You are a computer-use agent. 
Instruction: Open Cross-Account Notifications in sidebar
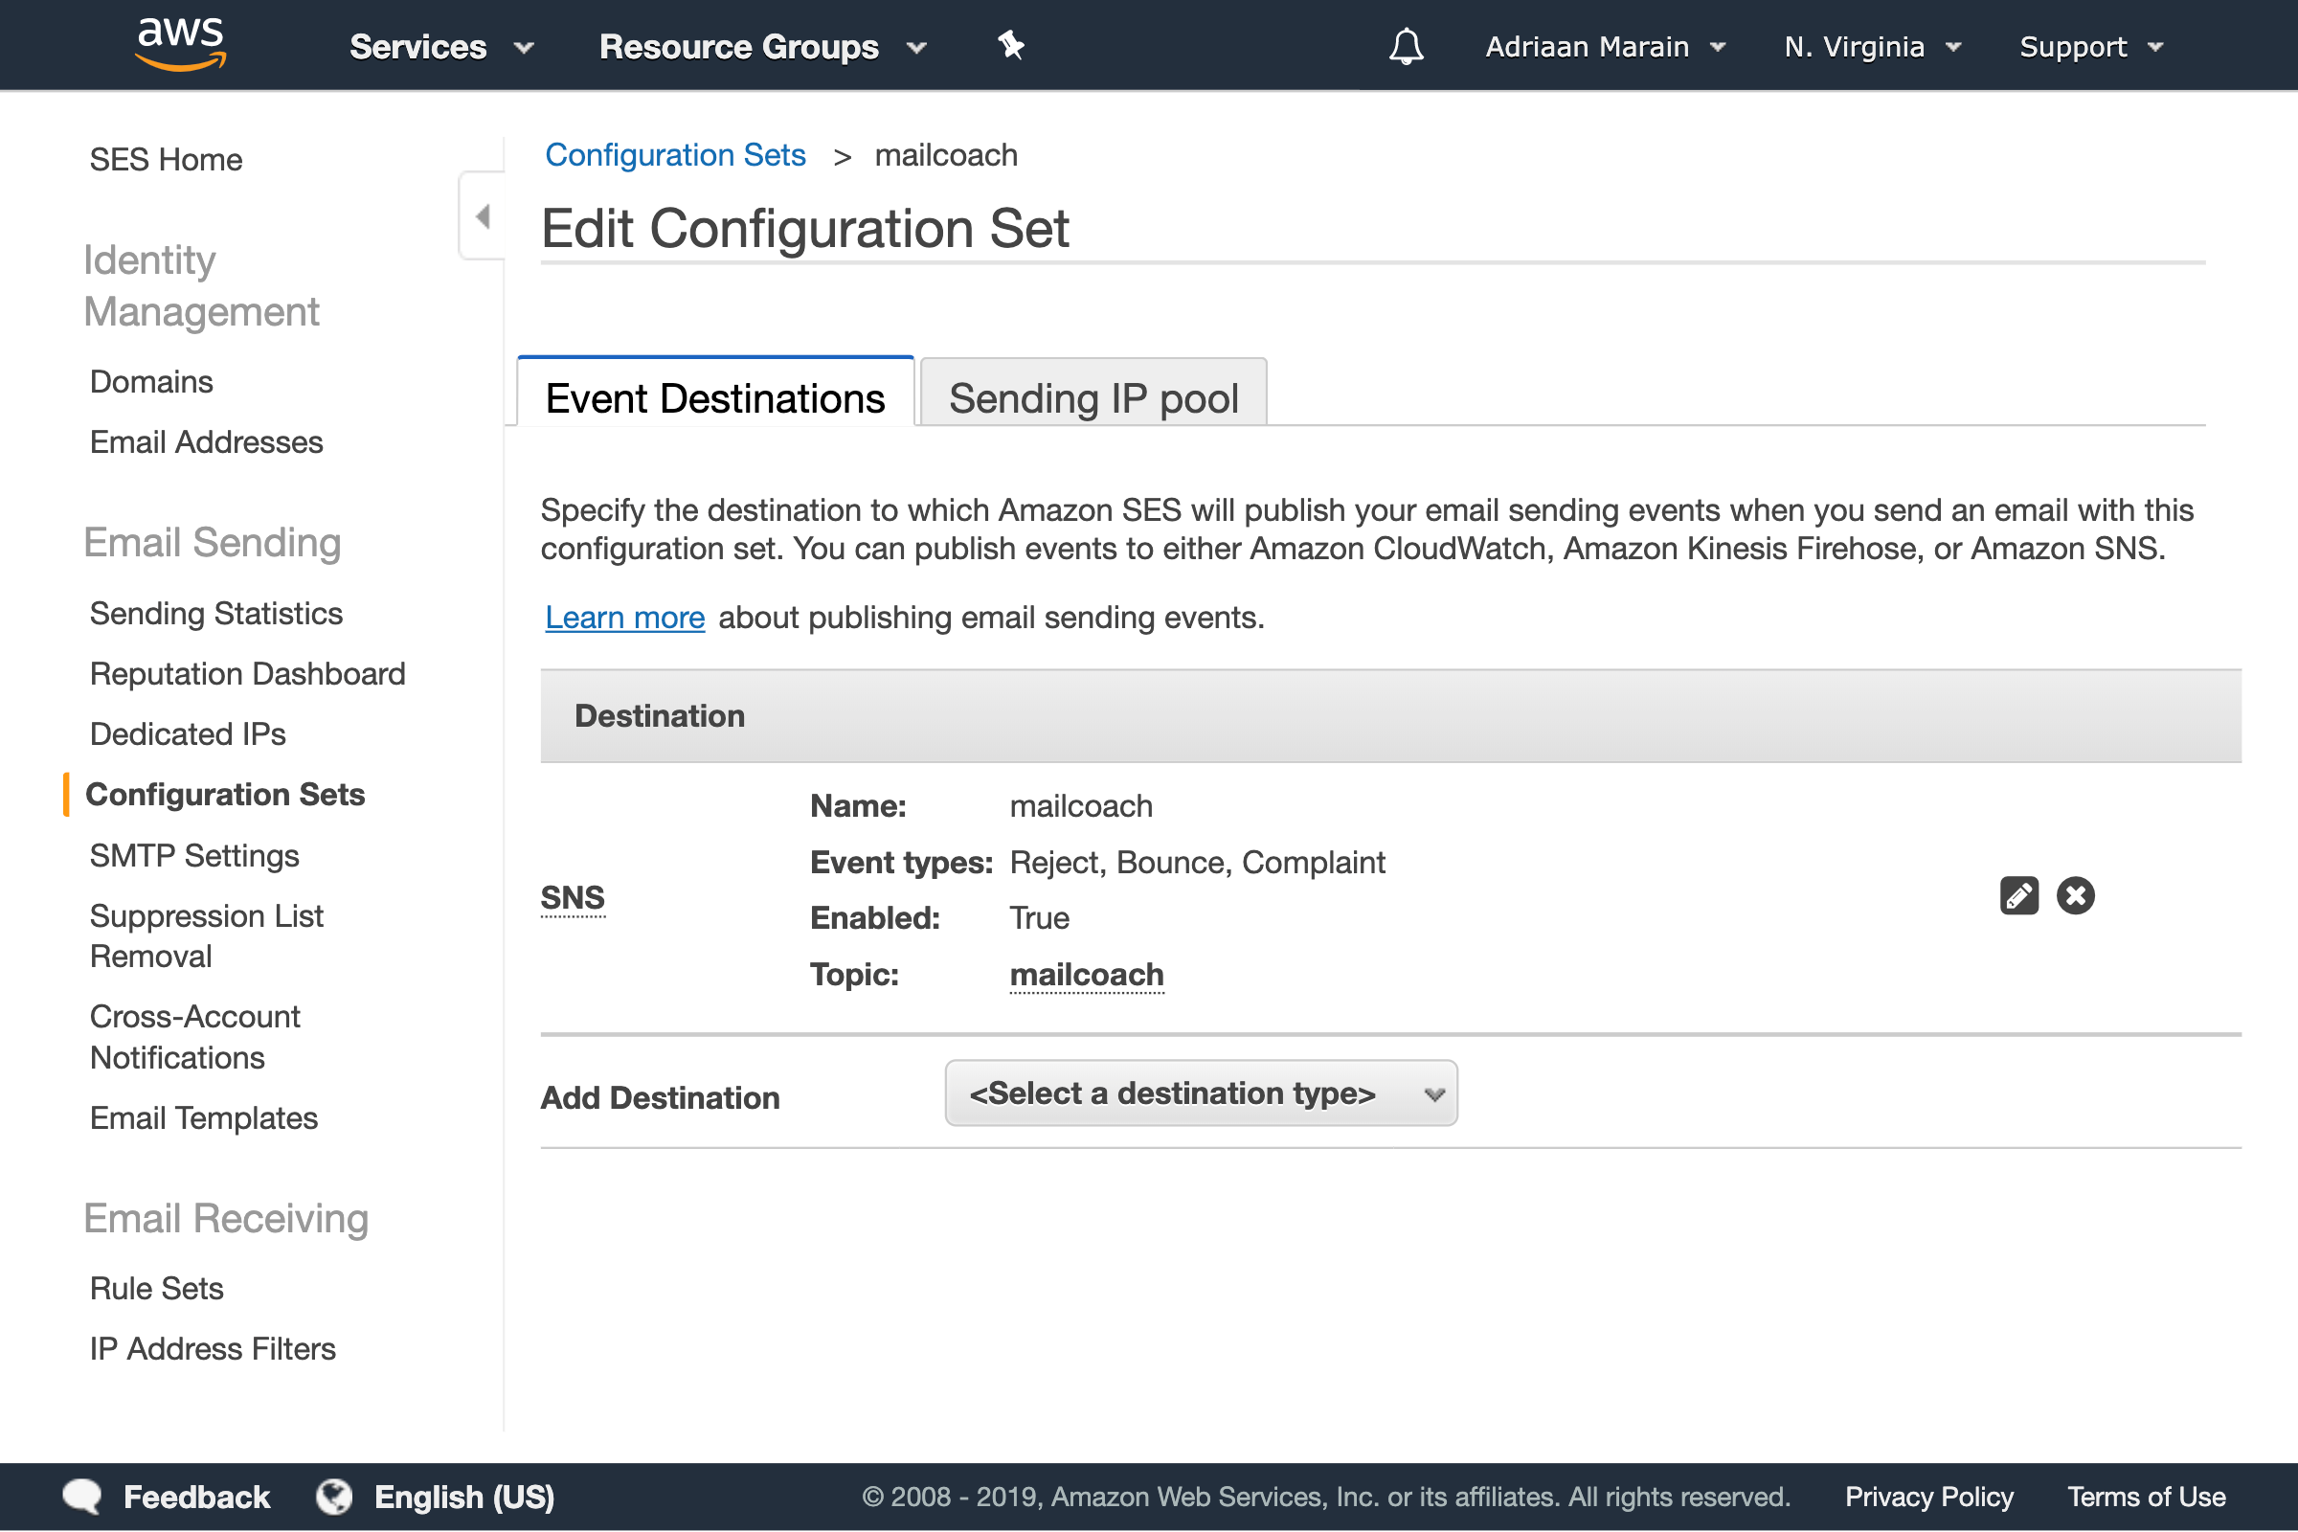(194, 1037)
